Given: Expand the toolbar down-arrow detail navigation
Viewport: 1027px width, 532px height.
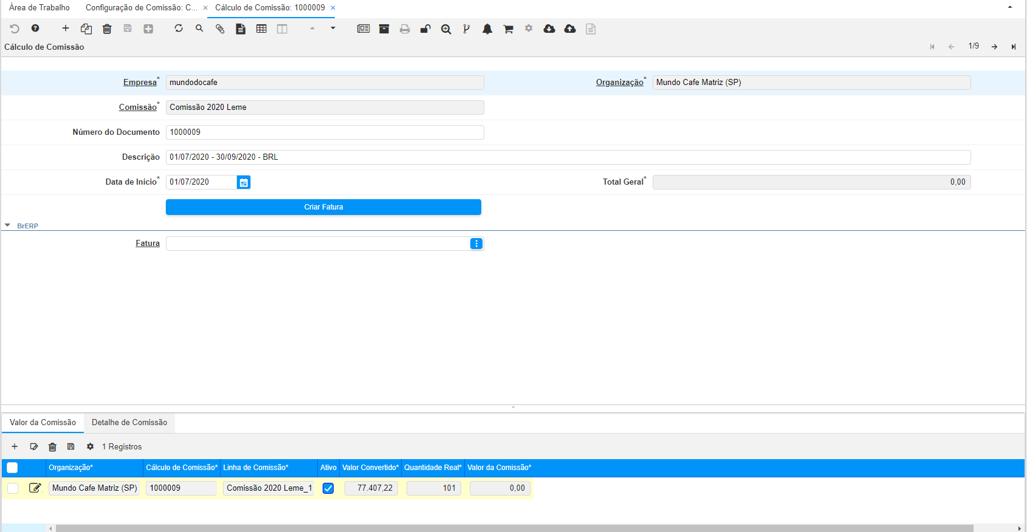Looking at the screenshot, I should 333,28.
